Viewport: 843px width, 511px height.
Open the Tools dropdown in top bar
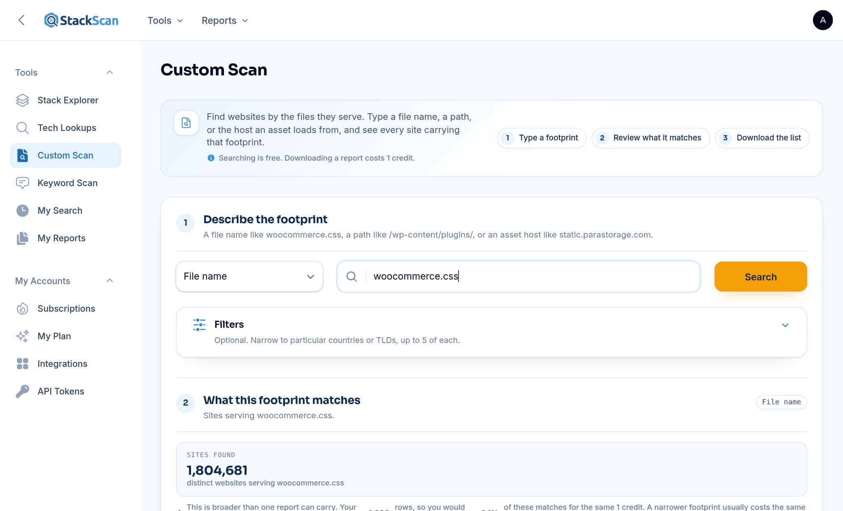point(165,21)
